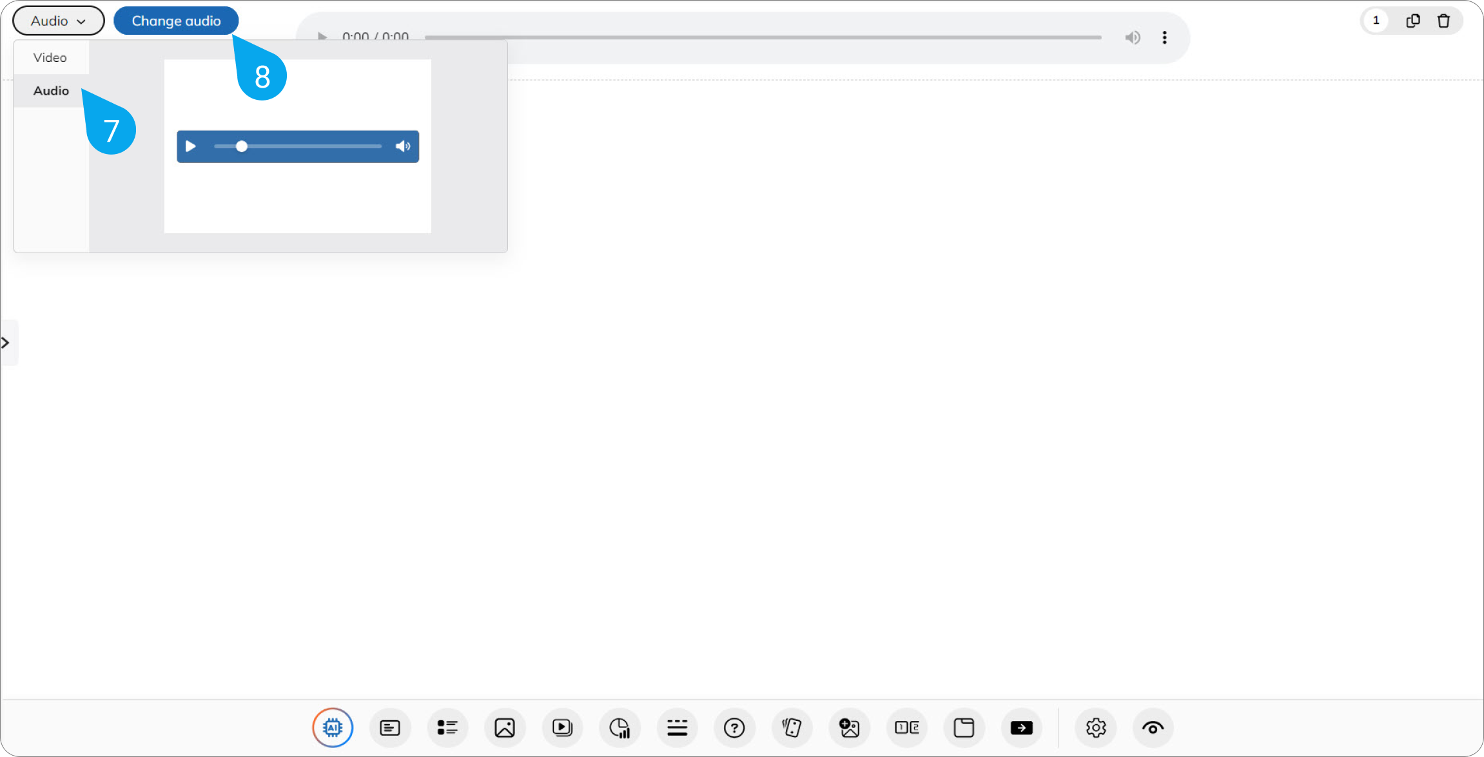
Task: Toggle preview with the eye icon
Action: (x=1153, y=728)
